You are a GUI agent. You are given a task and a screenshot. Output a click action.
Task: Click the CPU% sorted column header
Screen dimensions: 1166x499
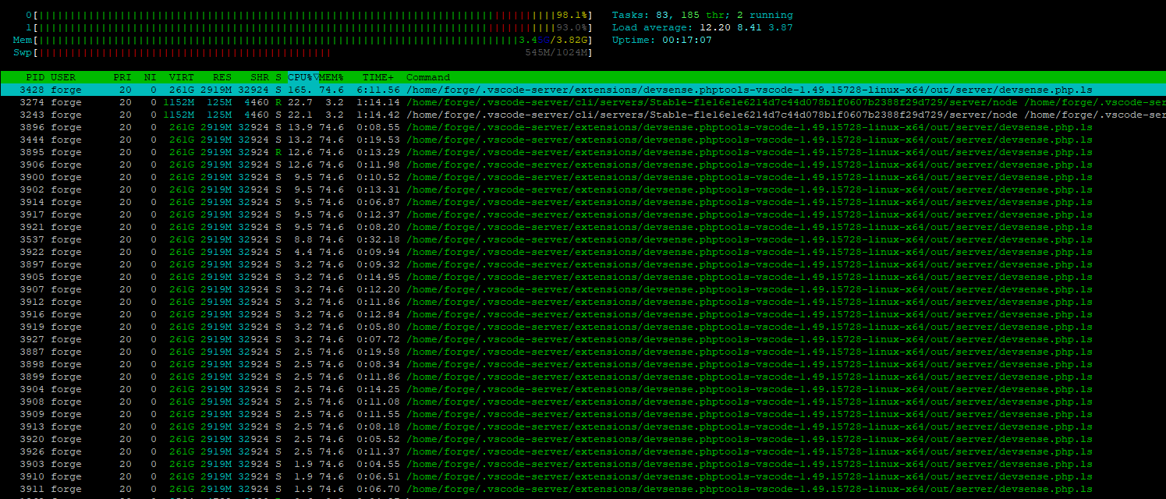(x=302, y=77)
